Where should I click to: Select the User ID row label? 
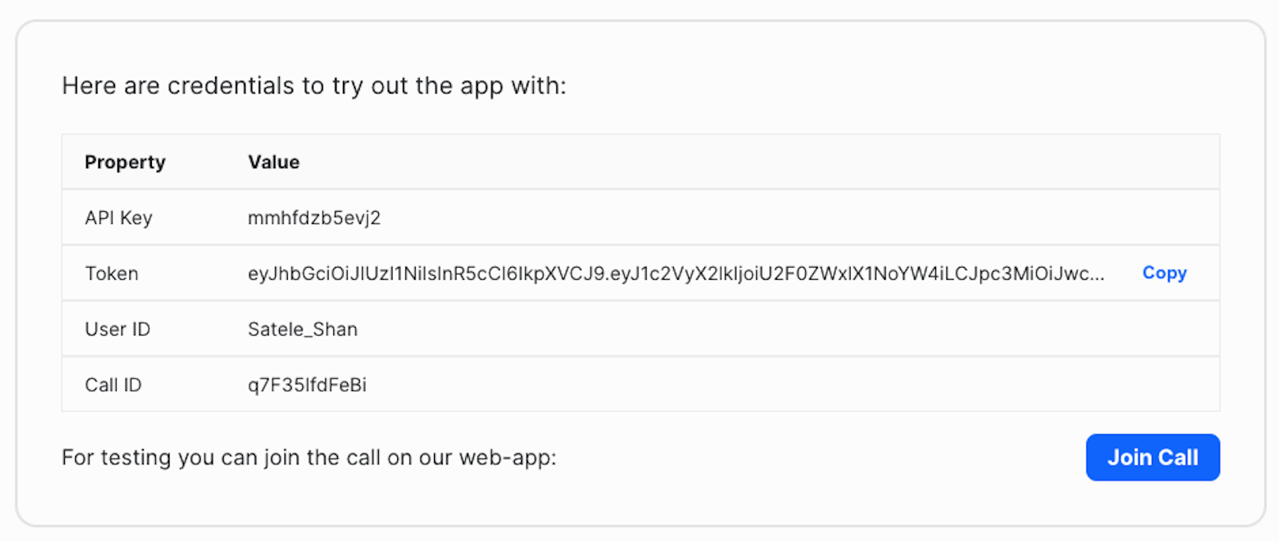pos(118,328)
